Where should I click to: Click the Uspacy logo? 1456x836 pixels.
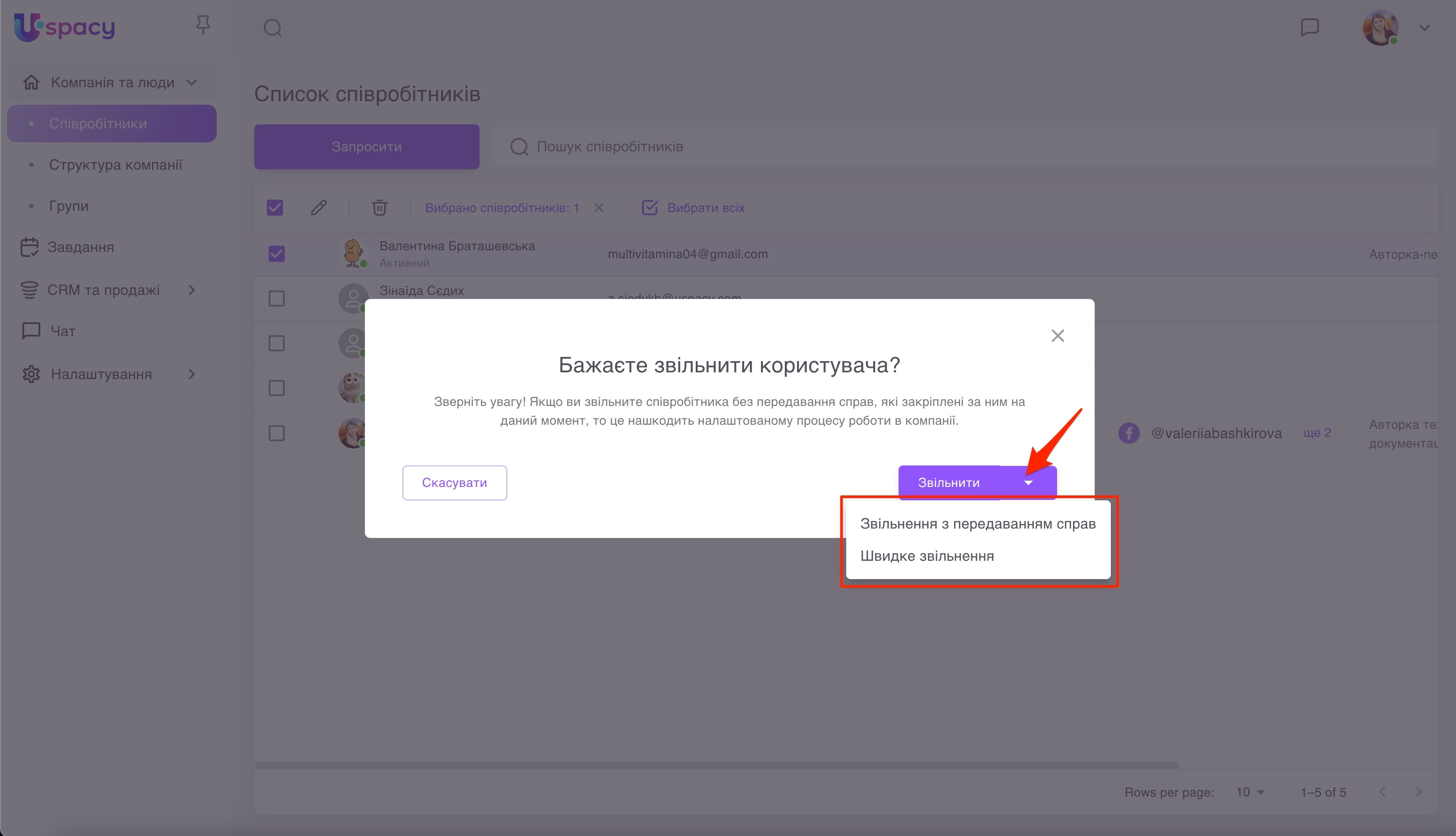pos(64,27)
